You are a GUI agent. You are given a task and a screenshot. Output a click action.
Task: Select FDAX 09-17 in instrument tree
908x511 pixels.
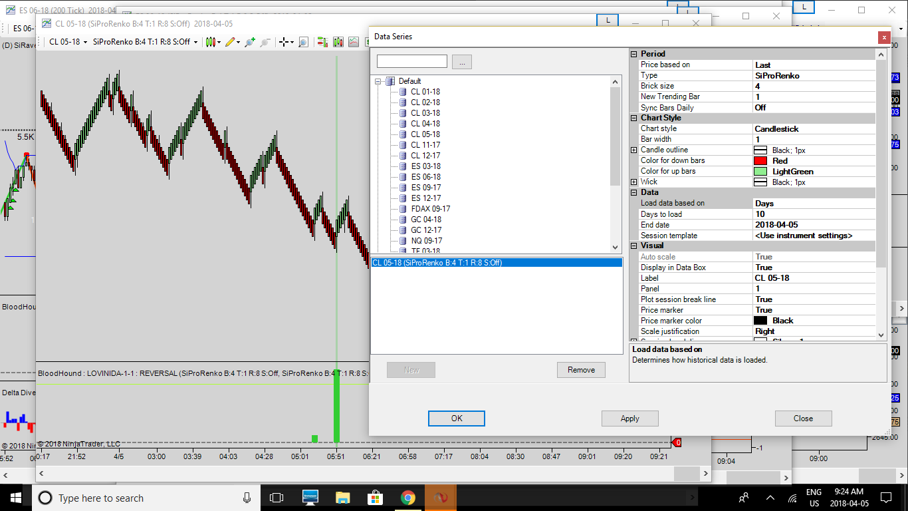click(431, 209)
